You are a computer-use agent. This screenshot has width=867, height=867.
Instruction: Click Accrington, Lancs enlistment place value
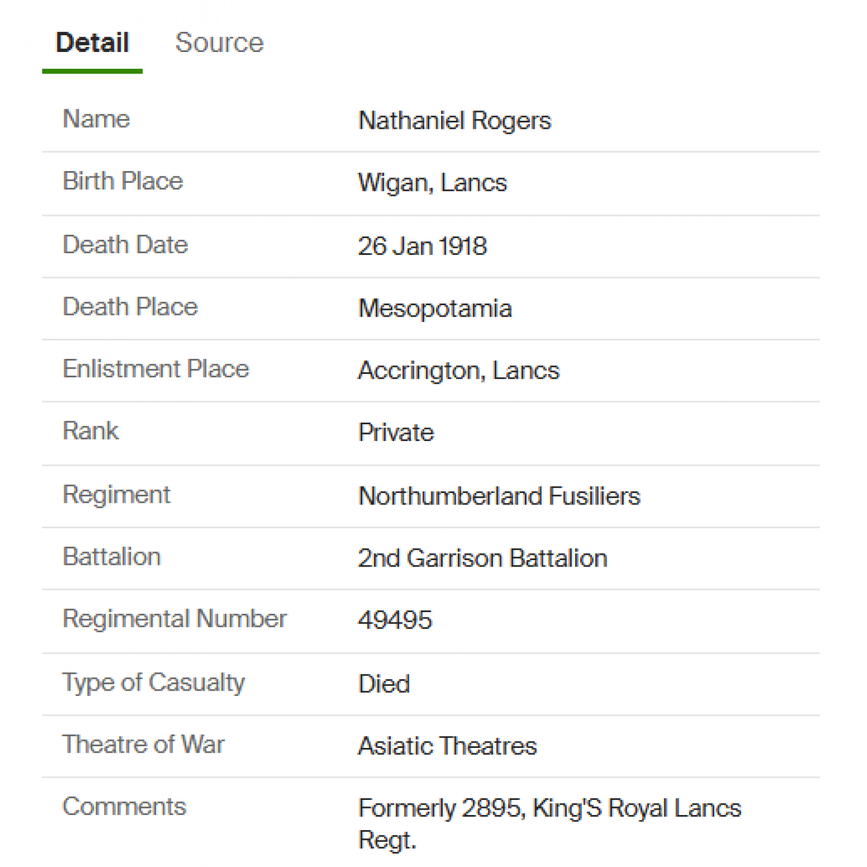tap(459, 370)
